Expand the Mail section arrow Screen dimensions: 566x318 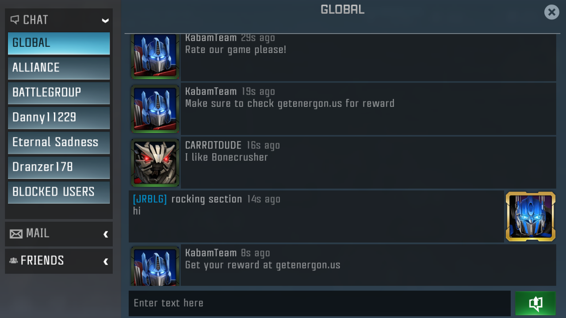click(106, 234)
